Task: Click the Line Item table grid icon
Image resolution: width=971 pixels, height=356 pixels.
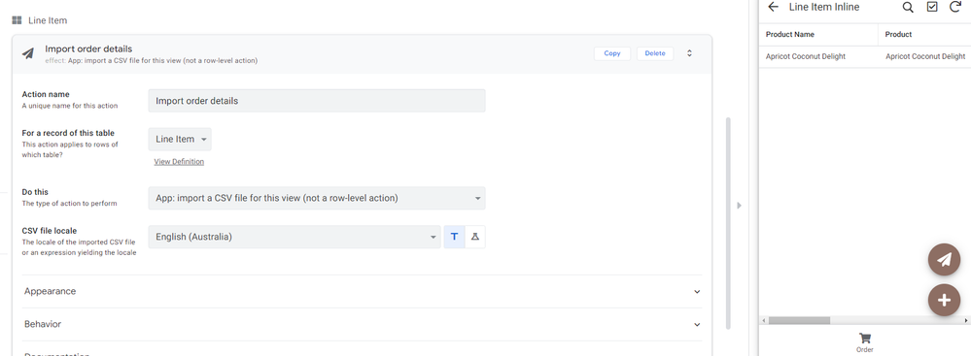Action: 17,20
